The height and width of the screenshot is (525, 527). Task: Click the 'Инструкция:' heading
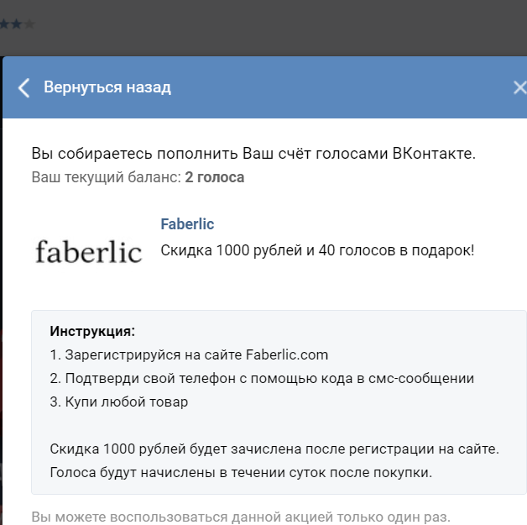92,331
